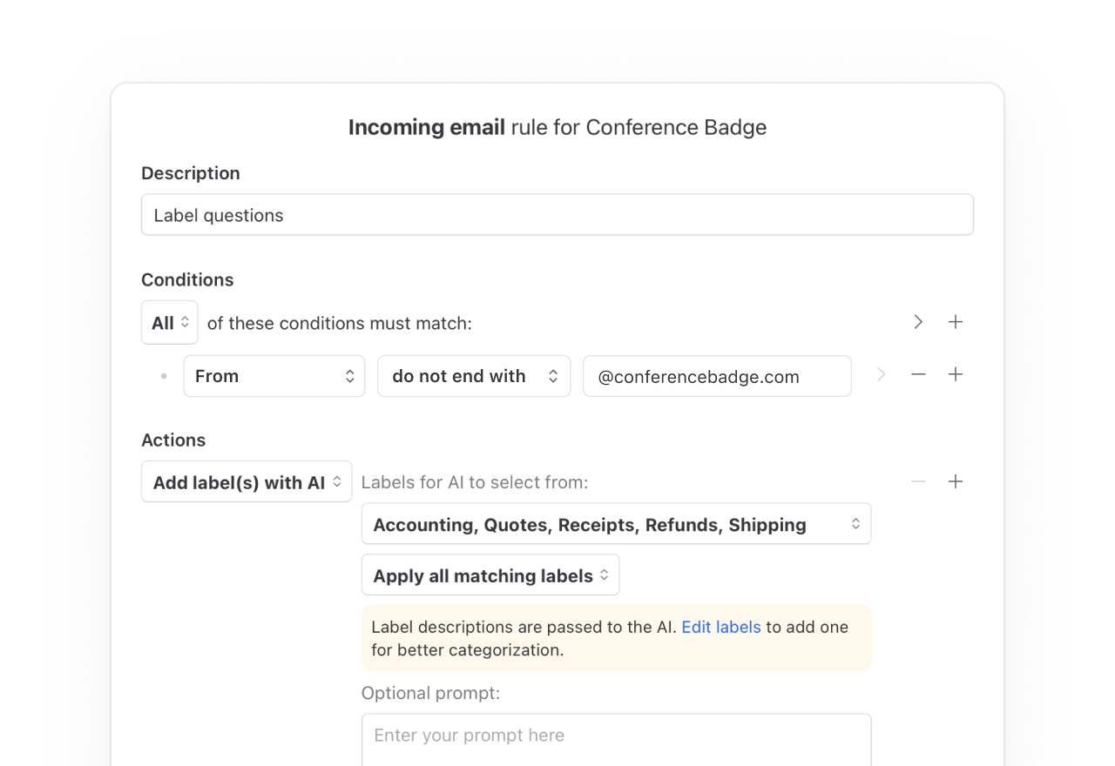The width and height of the screenshot is (1115, 766).
Task: Click the greyed chevron in the From condition row
Action: coord(881,374)
